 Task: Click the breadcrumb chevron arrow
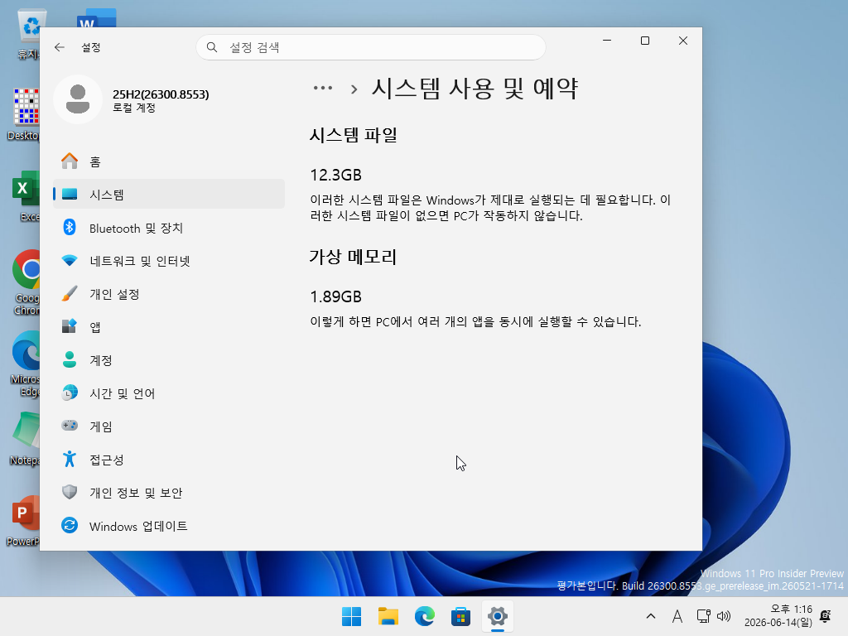[x=354, y=89]
